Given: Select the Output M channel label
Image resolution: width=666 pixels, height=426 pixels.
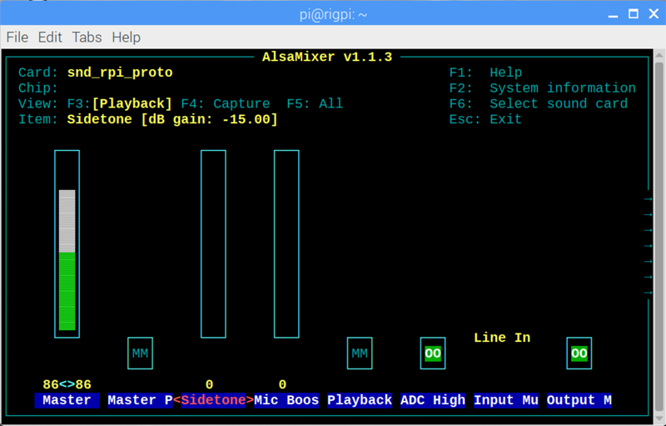Looking at the screenshot, I should tap(579, 400).
